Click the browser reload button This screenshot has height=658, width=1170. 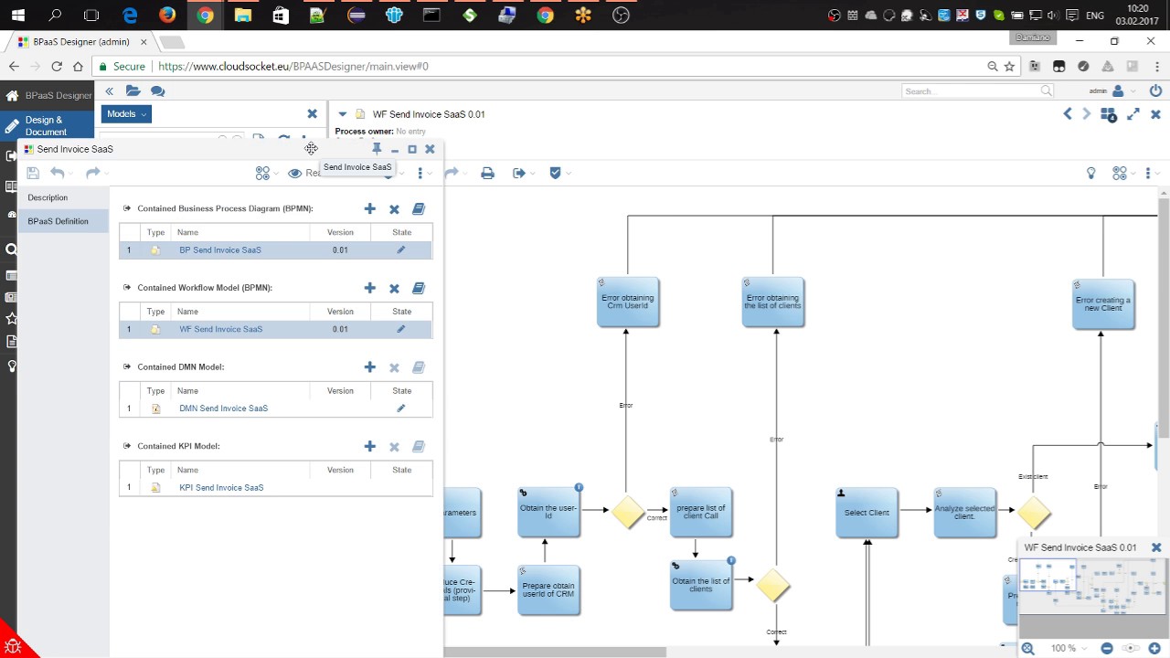click(57, 66)
